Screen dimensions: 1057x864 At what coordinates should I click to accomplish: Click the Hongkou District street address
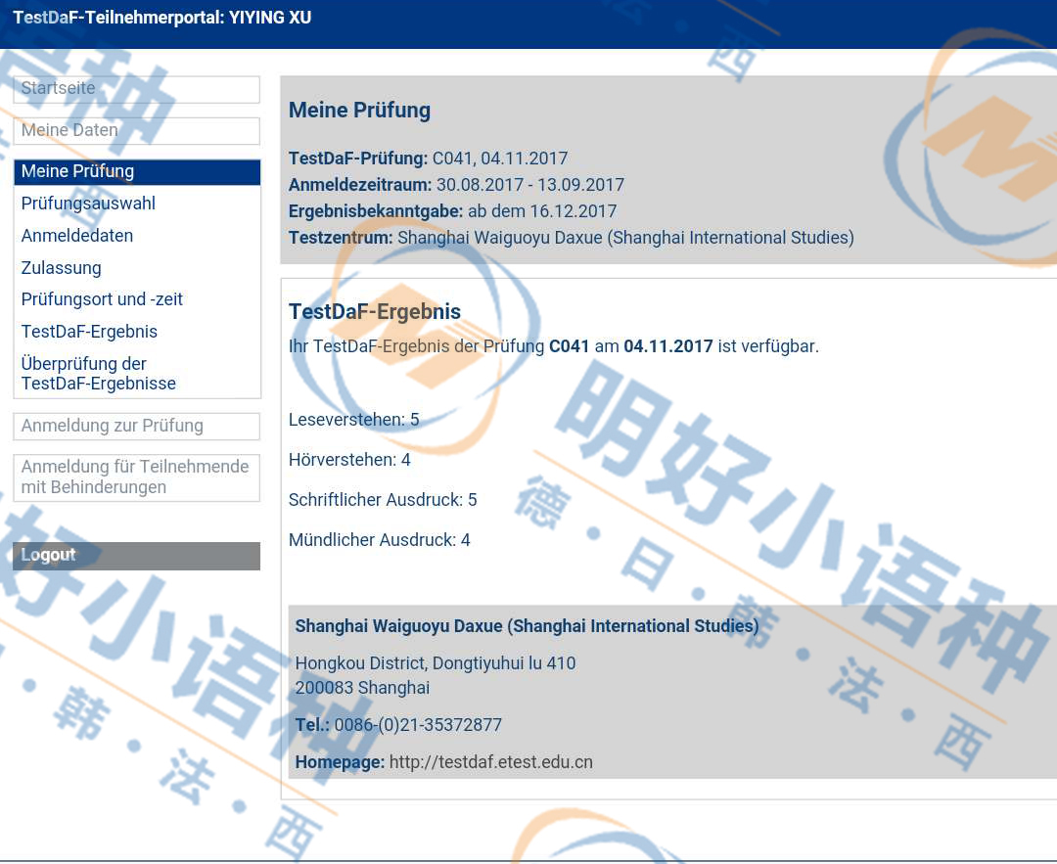436,663
